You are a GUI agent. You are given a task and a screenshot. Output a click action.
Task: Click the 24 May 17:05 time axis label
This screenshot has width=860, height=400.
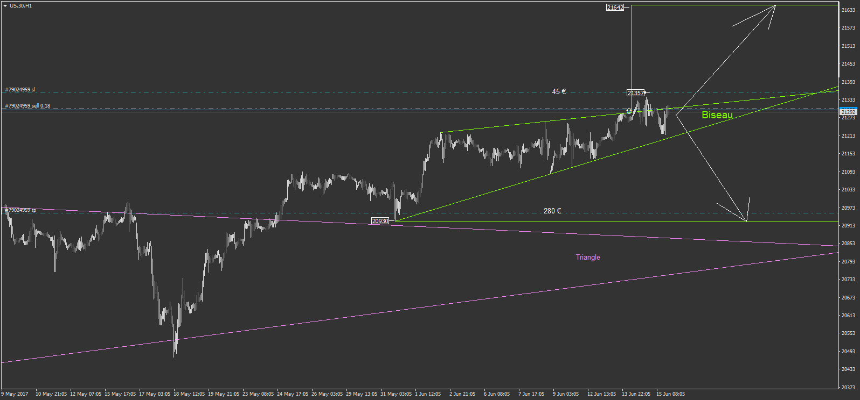(293, 394)
